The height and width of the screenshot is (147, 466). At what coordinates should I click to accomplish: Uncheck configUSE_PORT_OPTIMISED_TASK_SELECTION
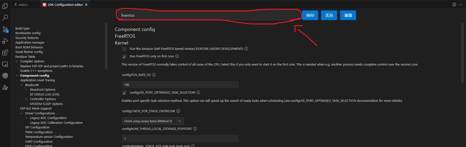124,93
